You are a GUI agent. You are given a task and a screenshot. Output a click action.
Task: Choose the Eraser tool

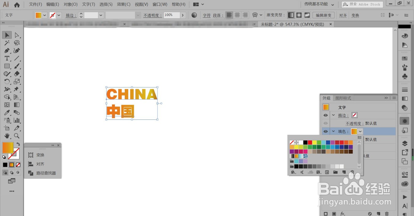point(17,74)
